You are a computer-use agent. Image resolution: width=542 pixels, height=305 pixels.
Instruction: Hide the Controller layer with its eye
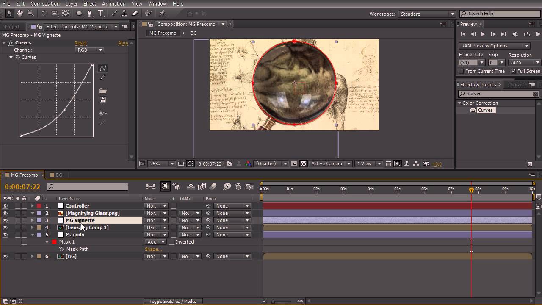(x=5, y=206)
